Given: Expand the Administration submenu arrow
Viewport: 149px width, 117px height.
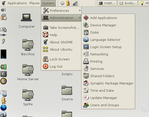Looking at the screenshot, I should (x=80, y=18).
